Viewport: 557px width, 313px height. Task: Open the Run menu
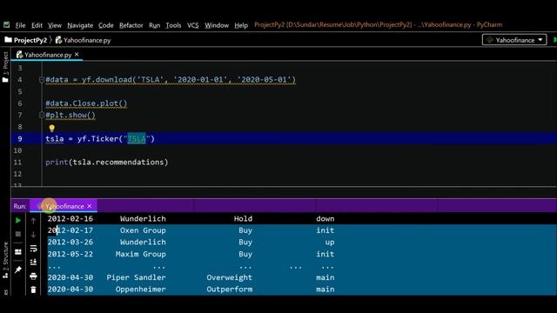pos(154,25)
